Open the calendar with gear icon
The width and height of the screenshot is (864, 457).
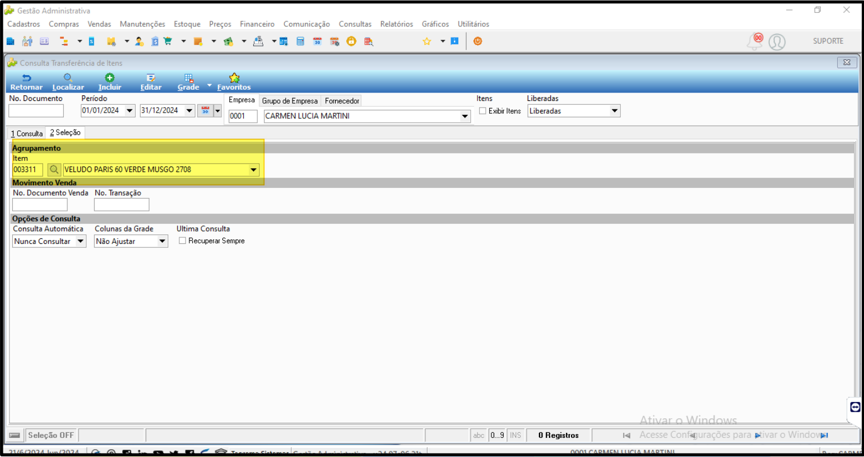335,41
